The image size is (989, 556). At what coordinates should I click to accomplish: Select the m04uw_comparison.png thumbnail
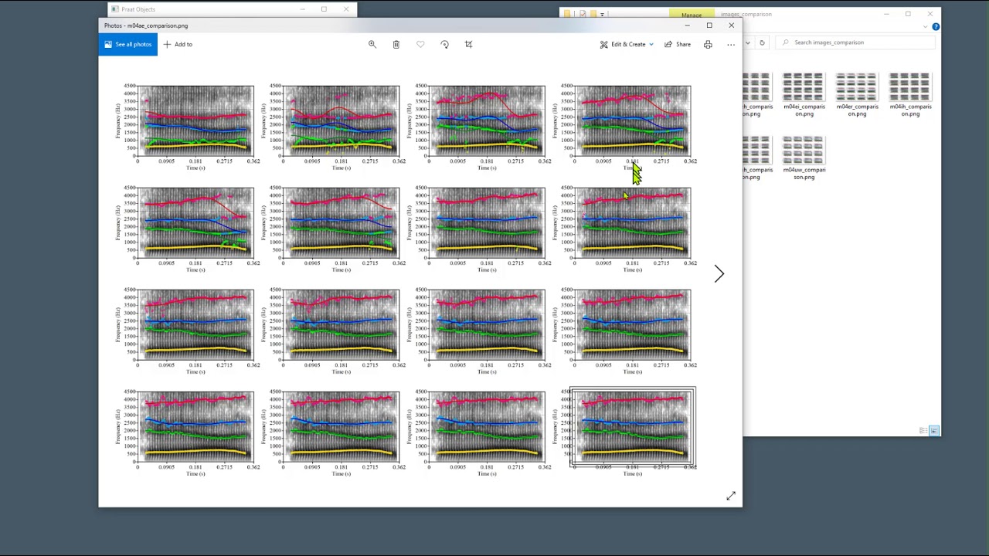tap(804, 158)
